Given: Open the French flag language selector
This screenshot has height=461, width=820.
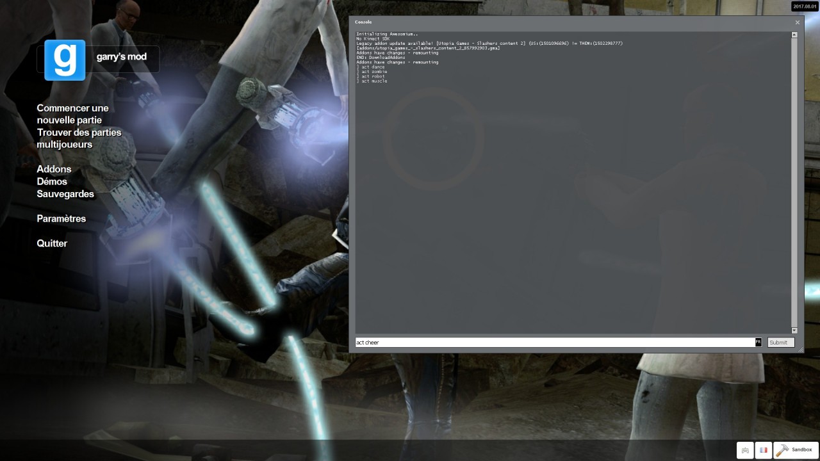Looking at the screenshot, I should pos(763,450).
